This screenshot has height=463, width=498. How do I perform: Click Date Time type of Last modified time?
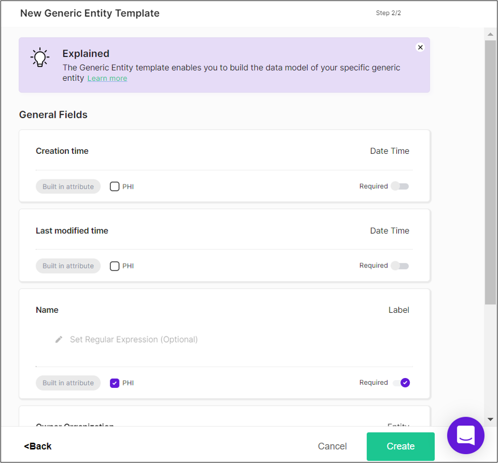point(389,230)
